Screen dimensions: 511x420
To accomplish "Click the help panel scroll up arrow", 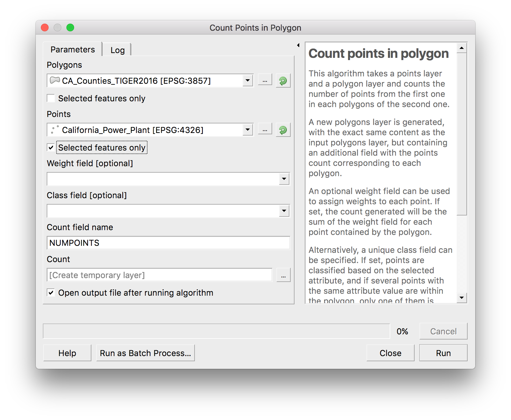I will pos(462,48).
